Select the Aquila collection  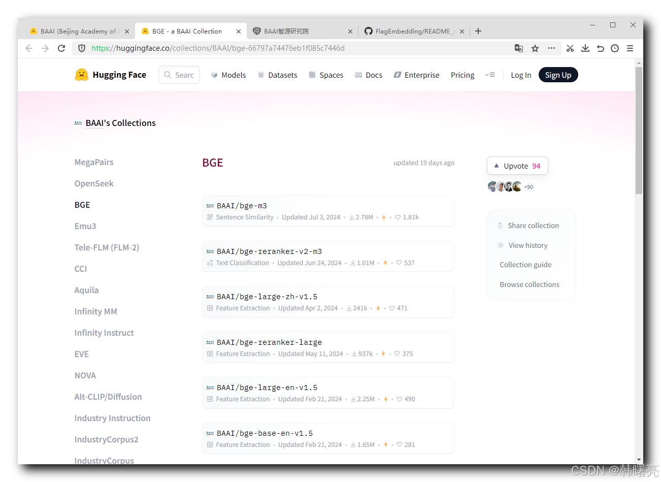point(86,290)
